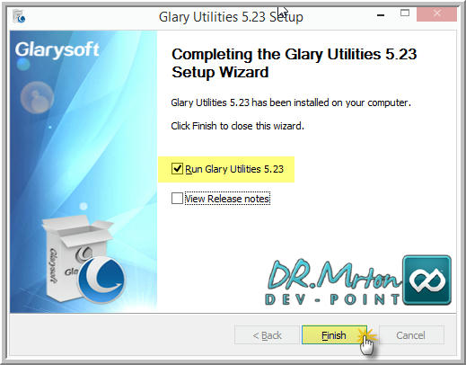Close the Glary Utilities Setup window

point(436,13)
